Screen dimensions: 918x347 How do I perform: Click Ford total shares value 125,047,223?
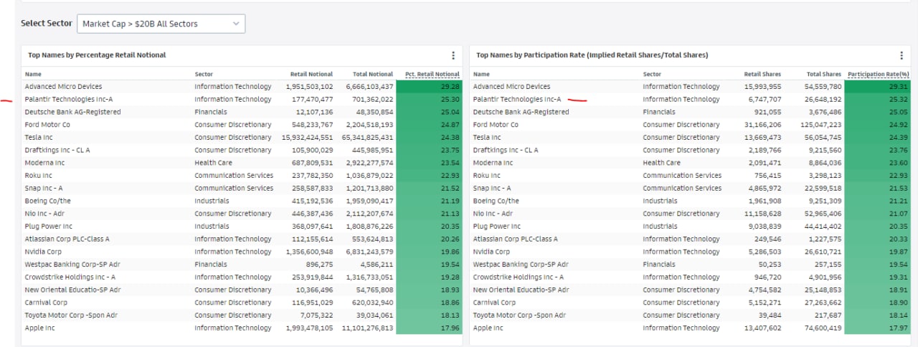820,125
